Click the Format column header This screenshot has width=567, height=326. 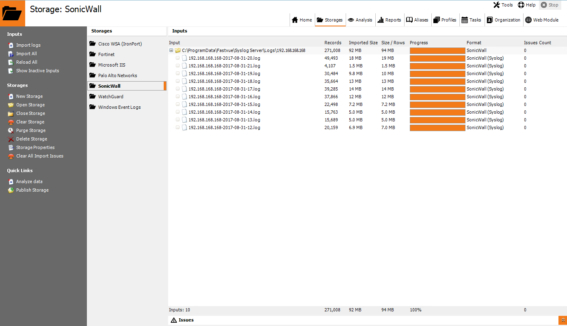click(x=474, y=43)
